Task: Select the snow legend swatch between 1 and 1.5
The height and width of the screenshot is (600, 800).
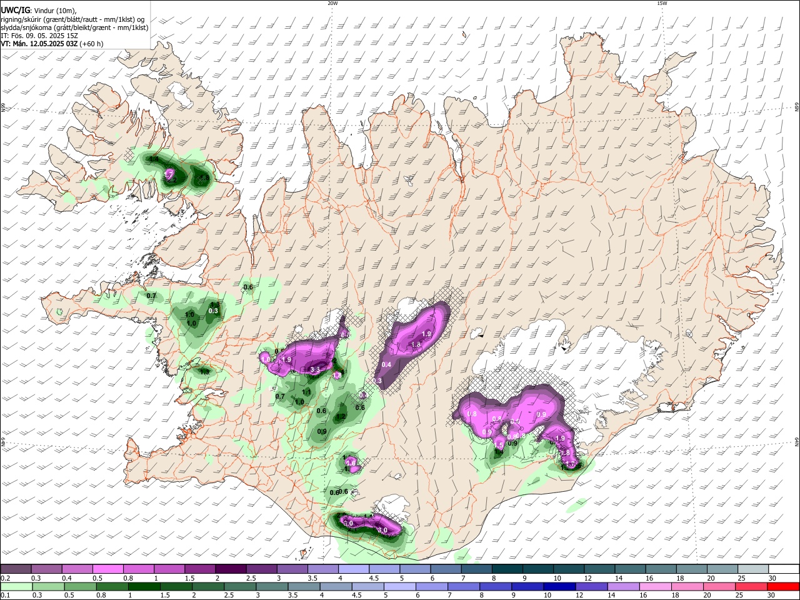Action: pyautogui.click(x=169, y=569)
